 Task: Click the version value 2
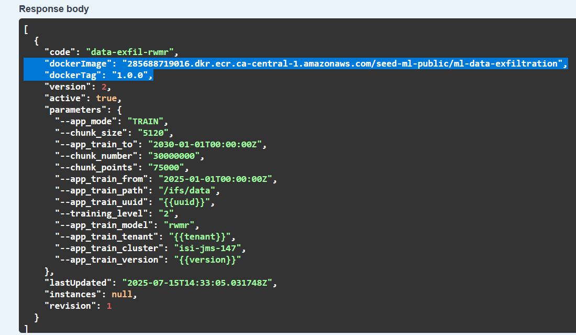104,87
